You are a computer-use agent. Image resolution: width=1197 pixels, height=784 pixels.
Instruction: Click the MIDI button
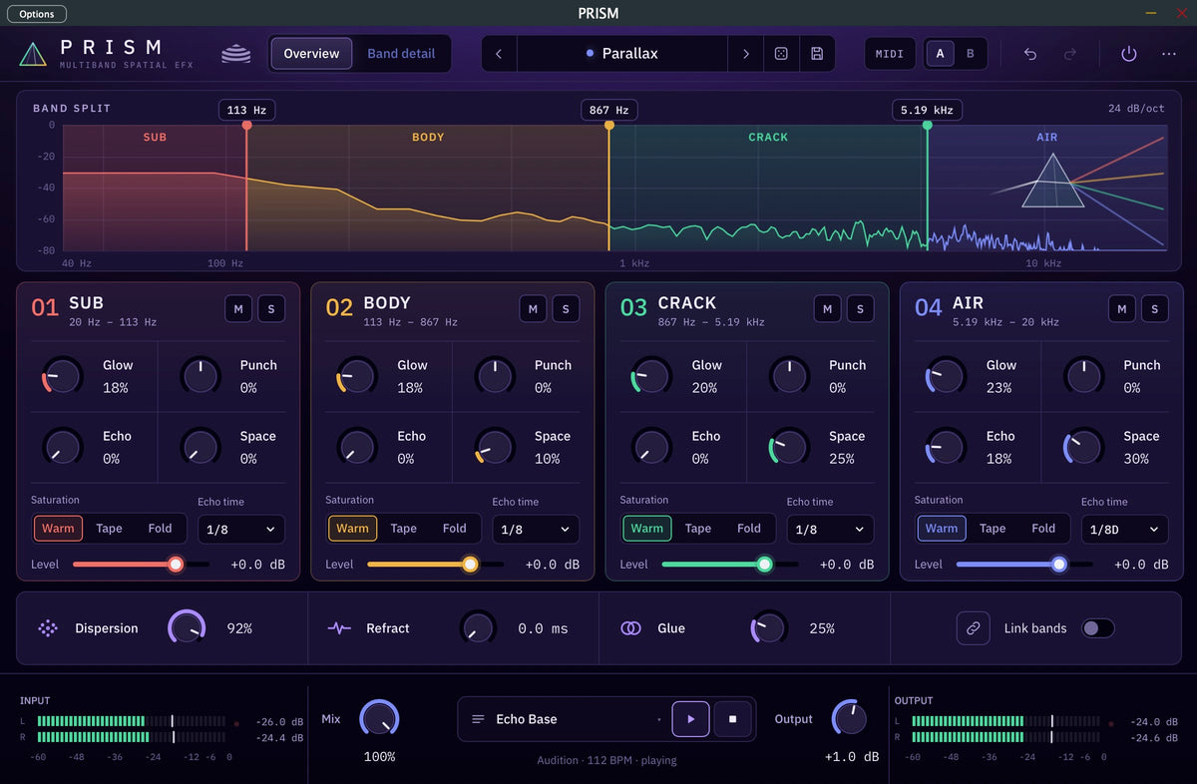(x=890, y=54)
